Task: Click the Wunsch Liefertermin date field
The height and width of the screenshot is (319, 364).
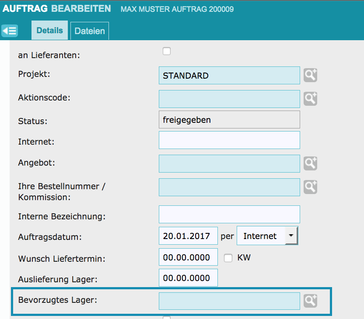Action: pyautogui.click(x=188, y=258)
